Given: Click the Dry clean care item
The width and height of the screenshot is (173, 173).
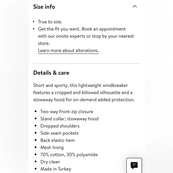Looking at the screenshot, I should tap(50, 162).
